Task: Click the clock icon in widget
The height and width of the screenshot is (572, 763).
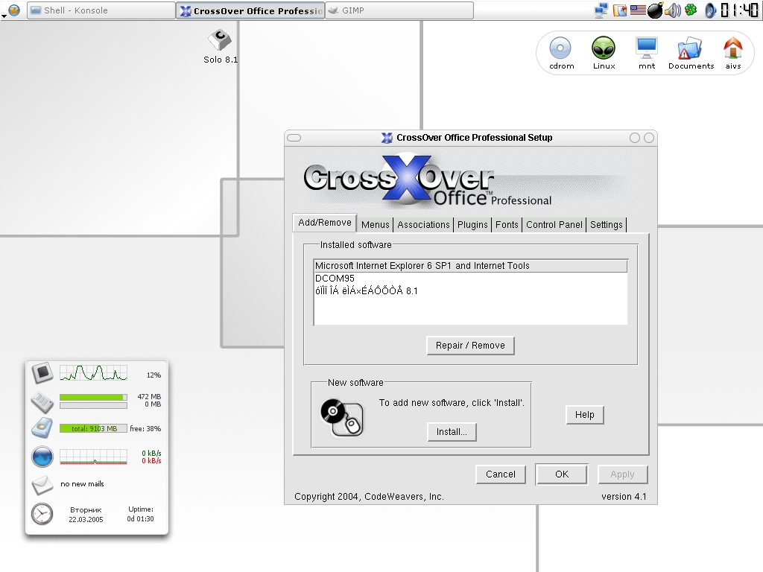Action: coord(42,514)
